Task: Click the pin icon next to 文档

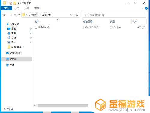Action: (31, 38)
